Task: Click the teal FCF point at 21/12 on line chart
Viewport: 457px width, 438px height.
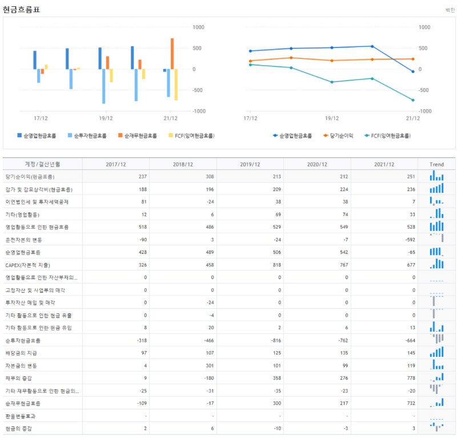Action: [413, 100]
